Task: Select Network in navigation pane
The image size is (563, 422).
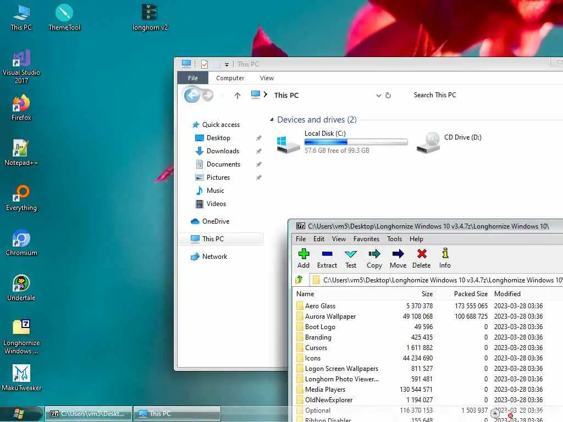Action: click(x=214, y=257)
